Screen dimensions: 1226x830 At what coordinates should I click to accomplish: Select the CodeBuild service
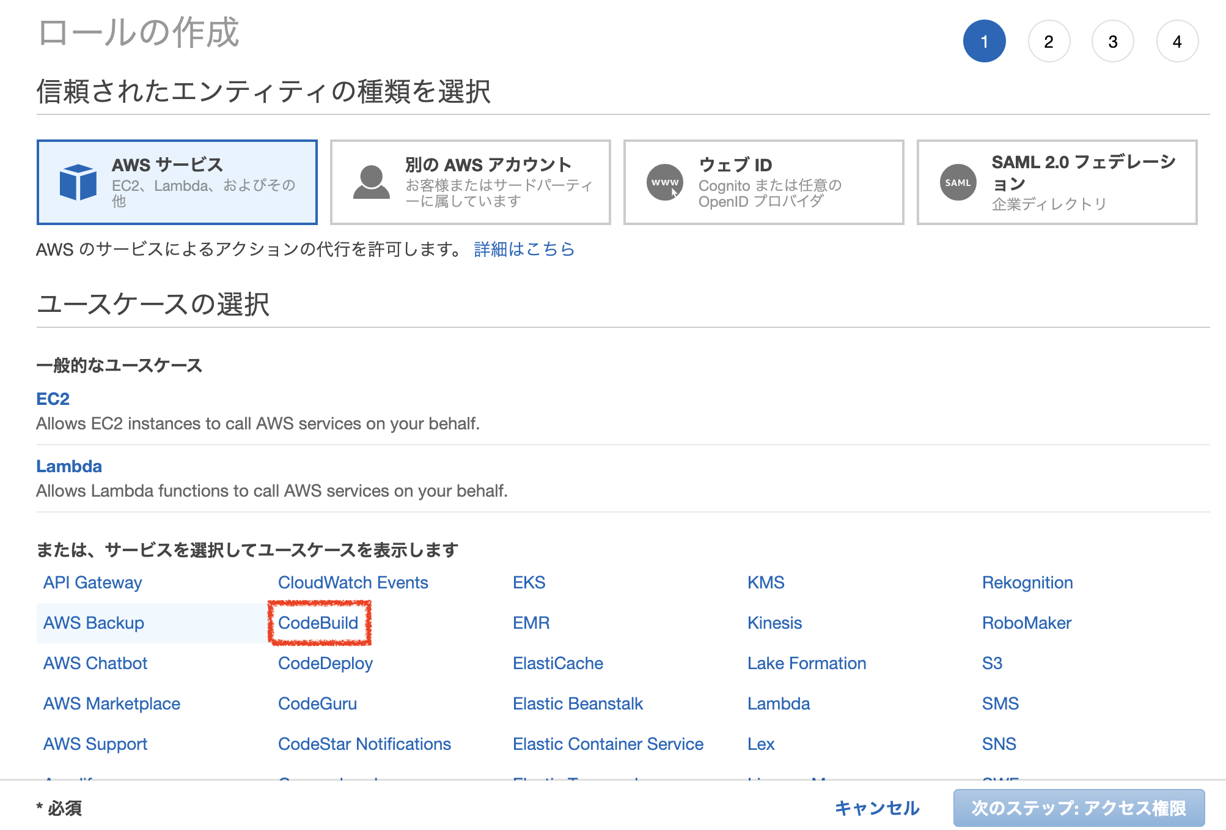coord(318,623)
